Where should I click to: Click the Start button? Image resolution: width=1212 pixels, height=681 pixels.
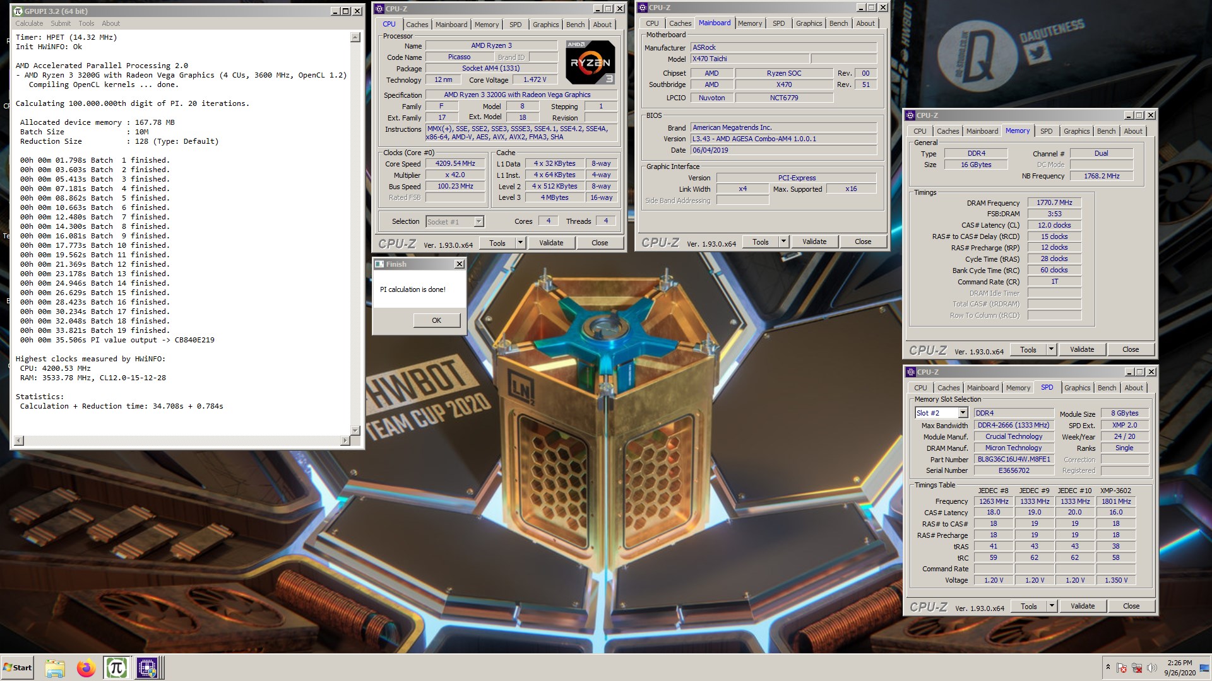(x=18, y=668)
